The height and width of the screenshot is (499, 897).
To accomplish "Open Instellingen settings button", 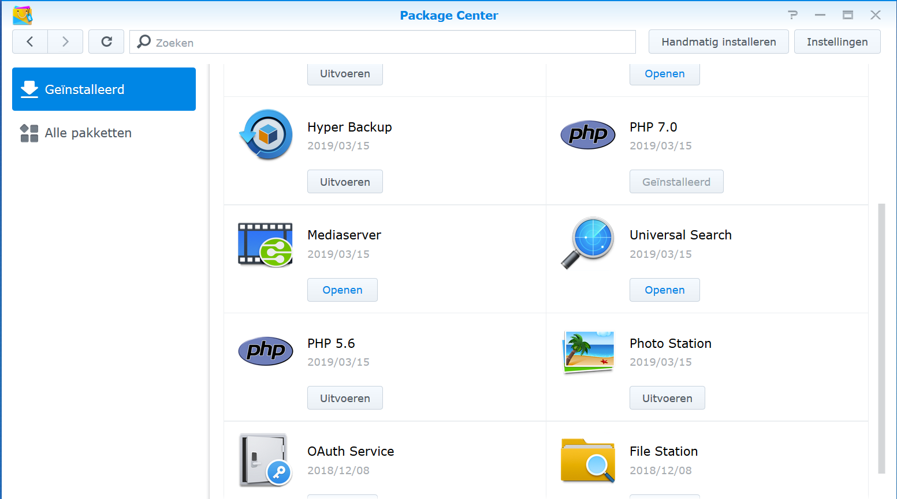I will coord(837,42).
